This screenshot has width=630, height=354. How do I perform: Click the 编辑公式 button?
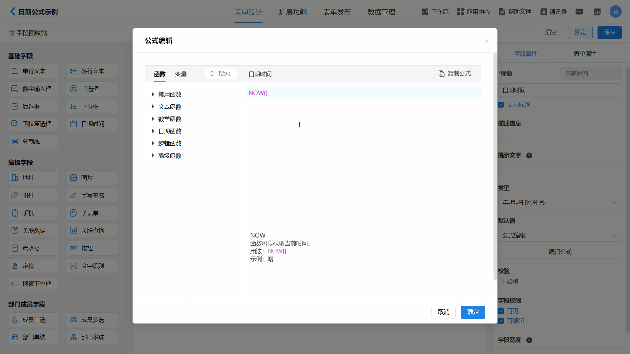point(560,252)
